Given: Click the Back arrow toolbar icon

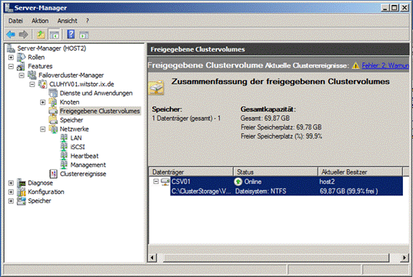Looking at the screenshot, I should (11, 35).
